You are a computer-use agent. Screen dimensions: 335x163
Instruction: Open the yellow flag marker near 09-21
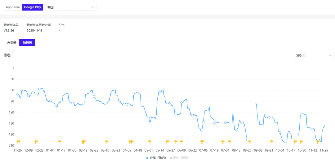(272, 142)
